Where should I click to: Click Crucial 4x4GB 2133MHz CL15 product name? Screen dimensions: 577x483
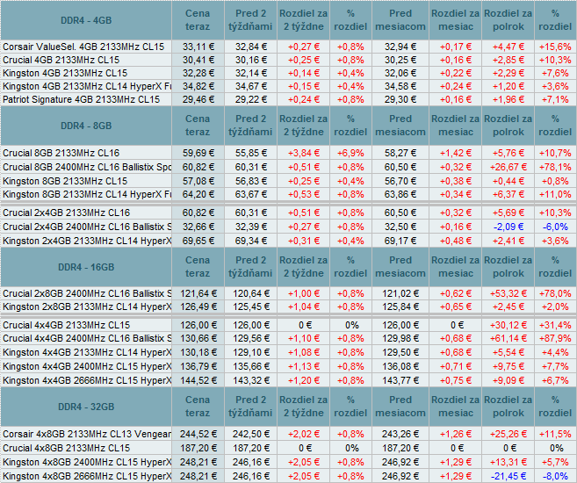(66, 325)
